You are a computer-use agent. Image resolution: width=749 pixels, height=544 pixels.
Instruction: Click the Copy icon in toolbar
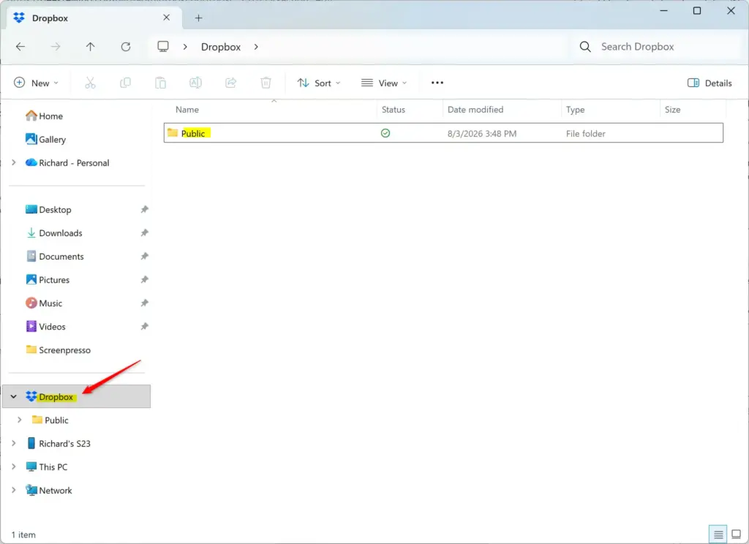tap(125, 83)
